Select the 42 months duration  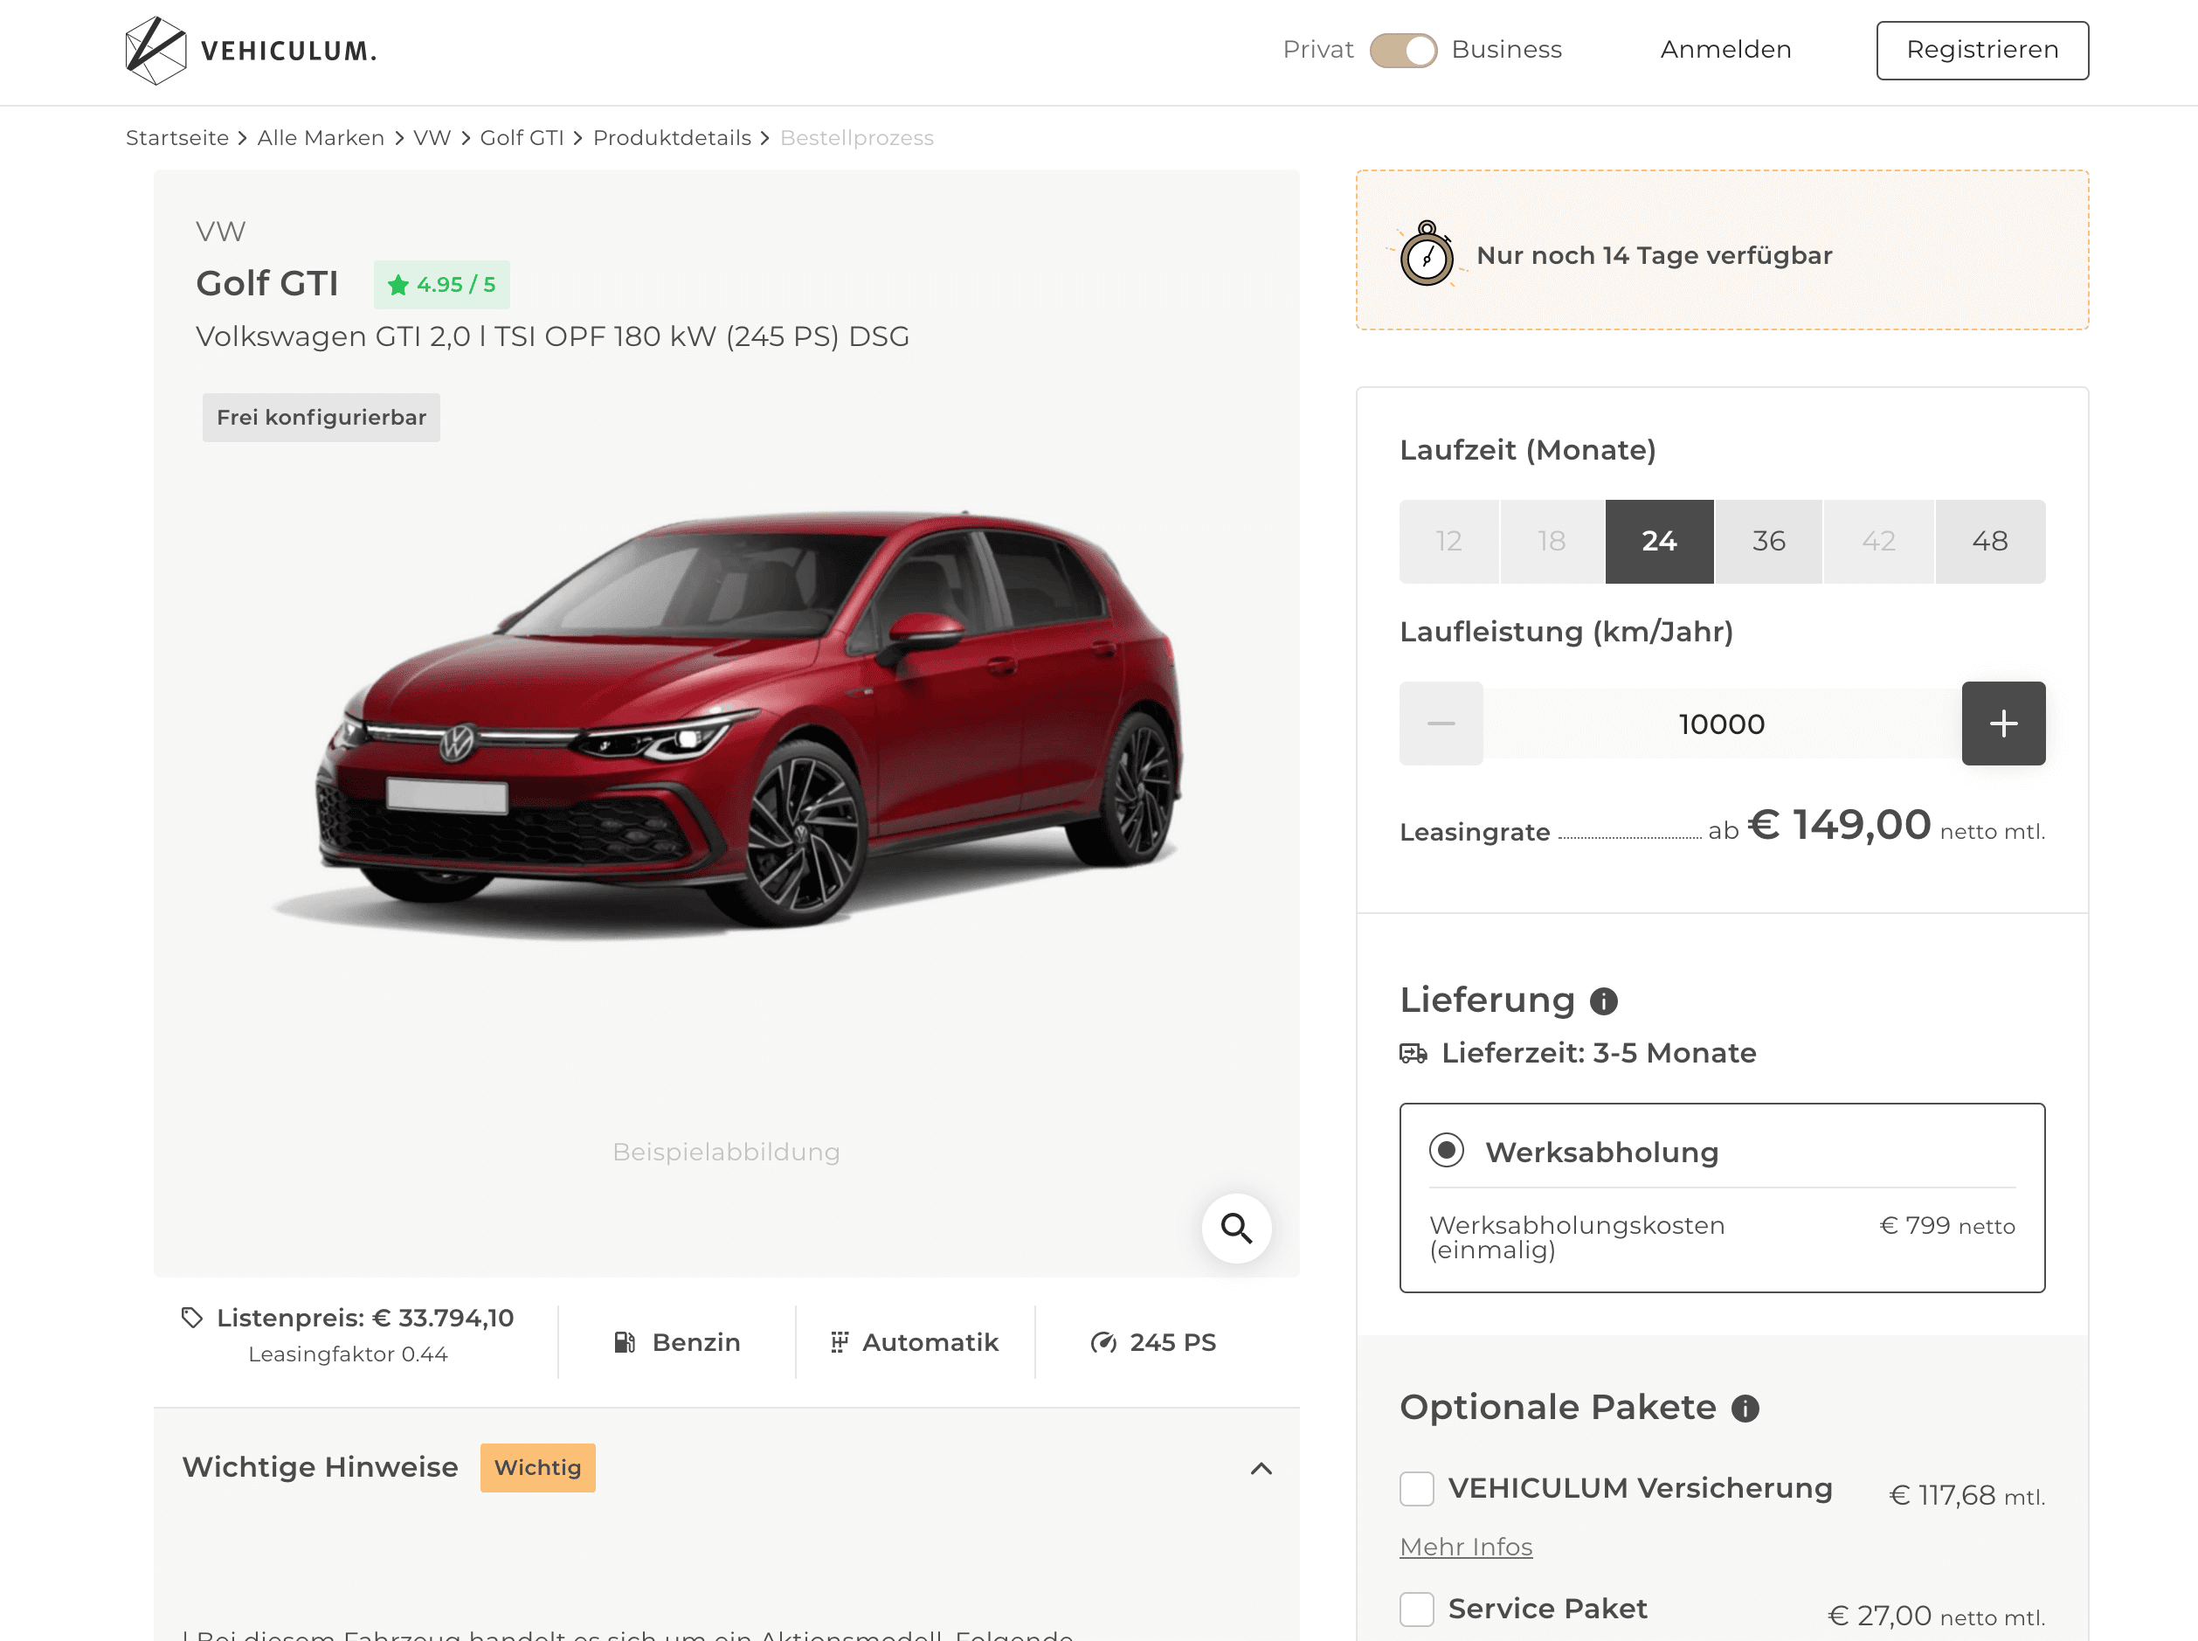click(1877, 542)
